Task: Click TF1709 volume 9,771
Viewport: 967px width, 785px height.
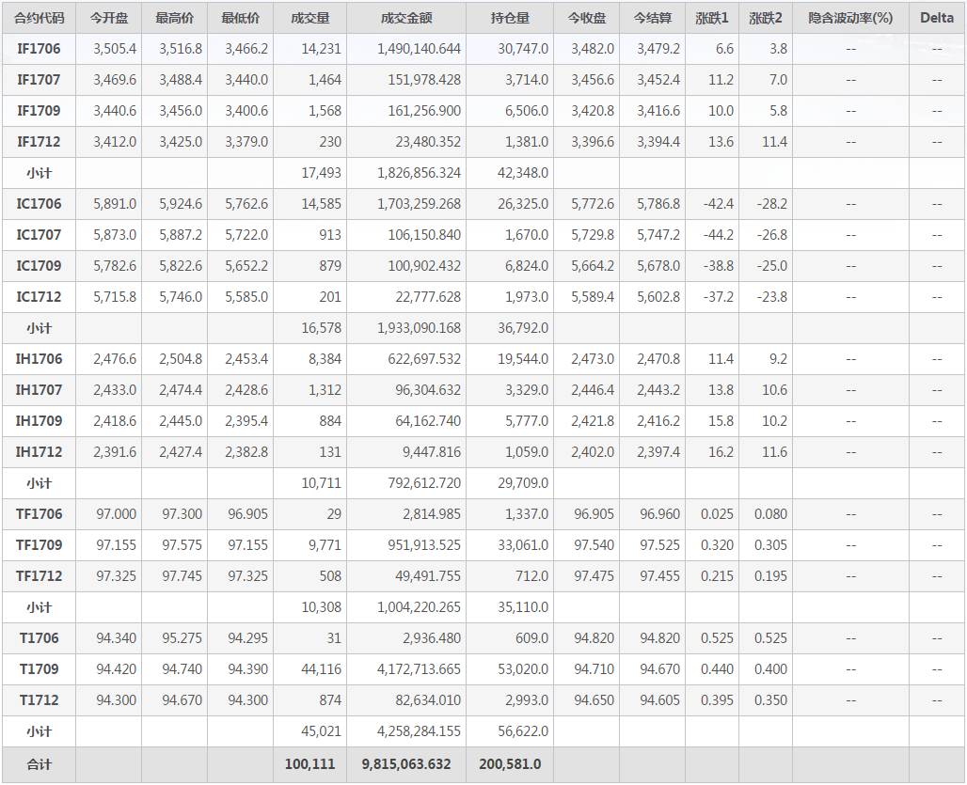Action: pos(325,544)
